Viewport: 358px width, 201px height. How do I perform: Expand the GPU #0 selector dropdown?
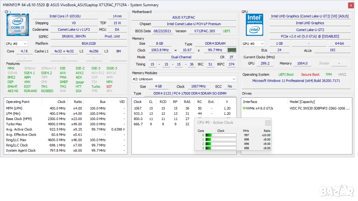click(253, 44)
